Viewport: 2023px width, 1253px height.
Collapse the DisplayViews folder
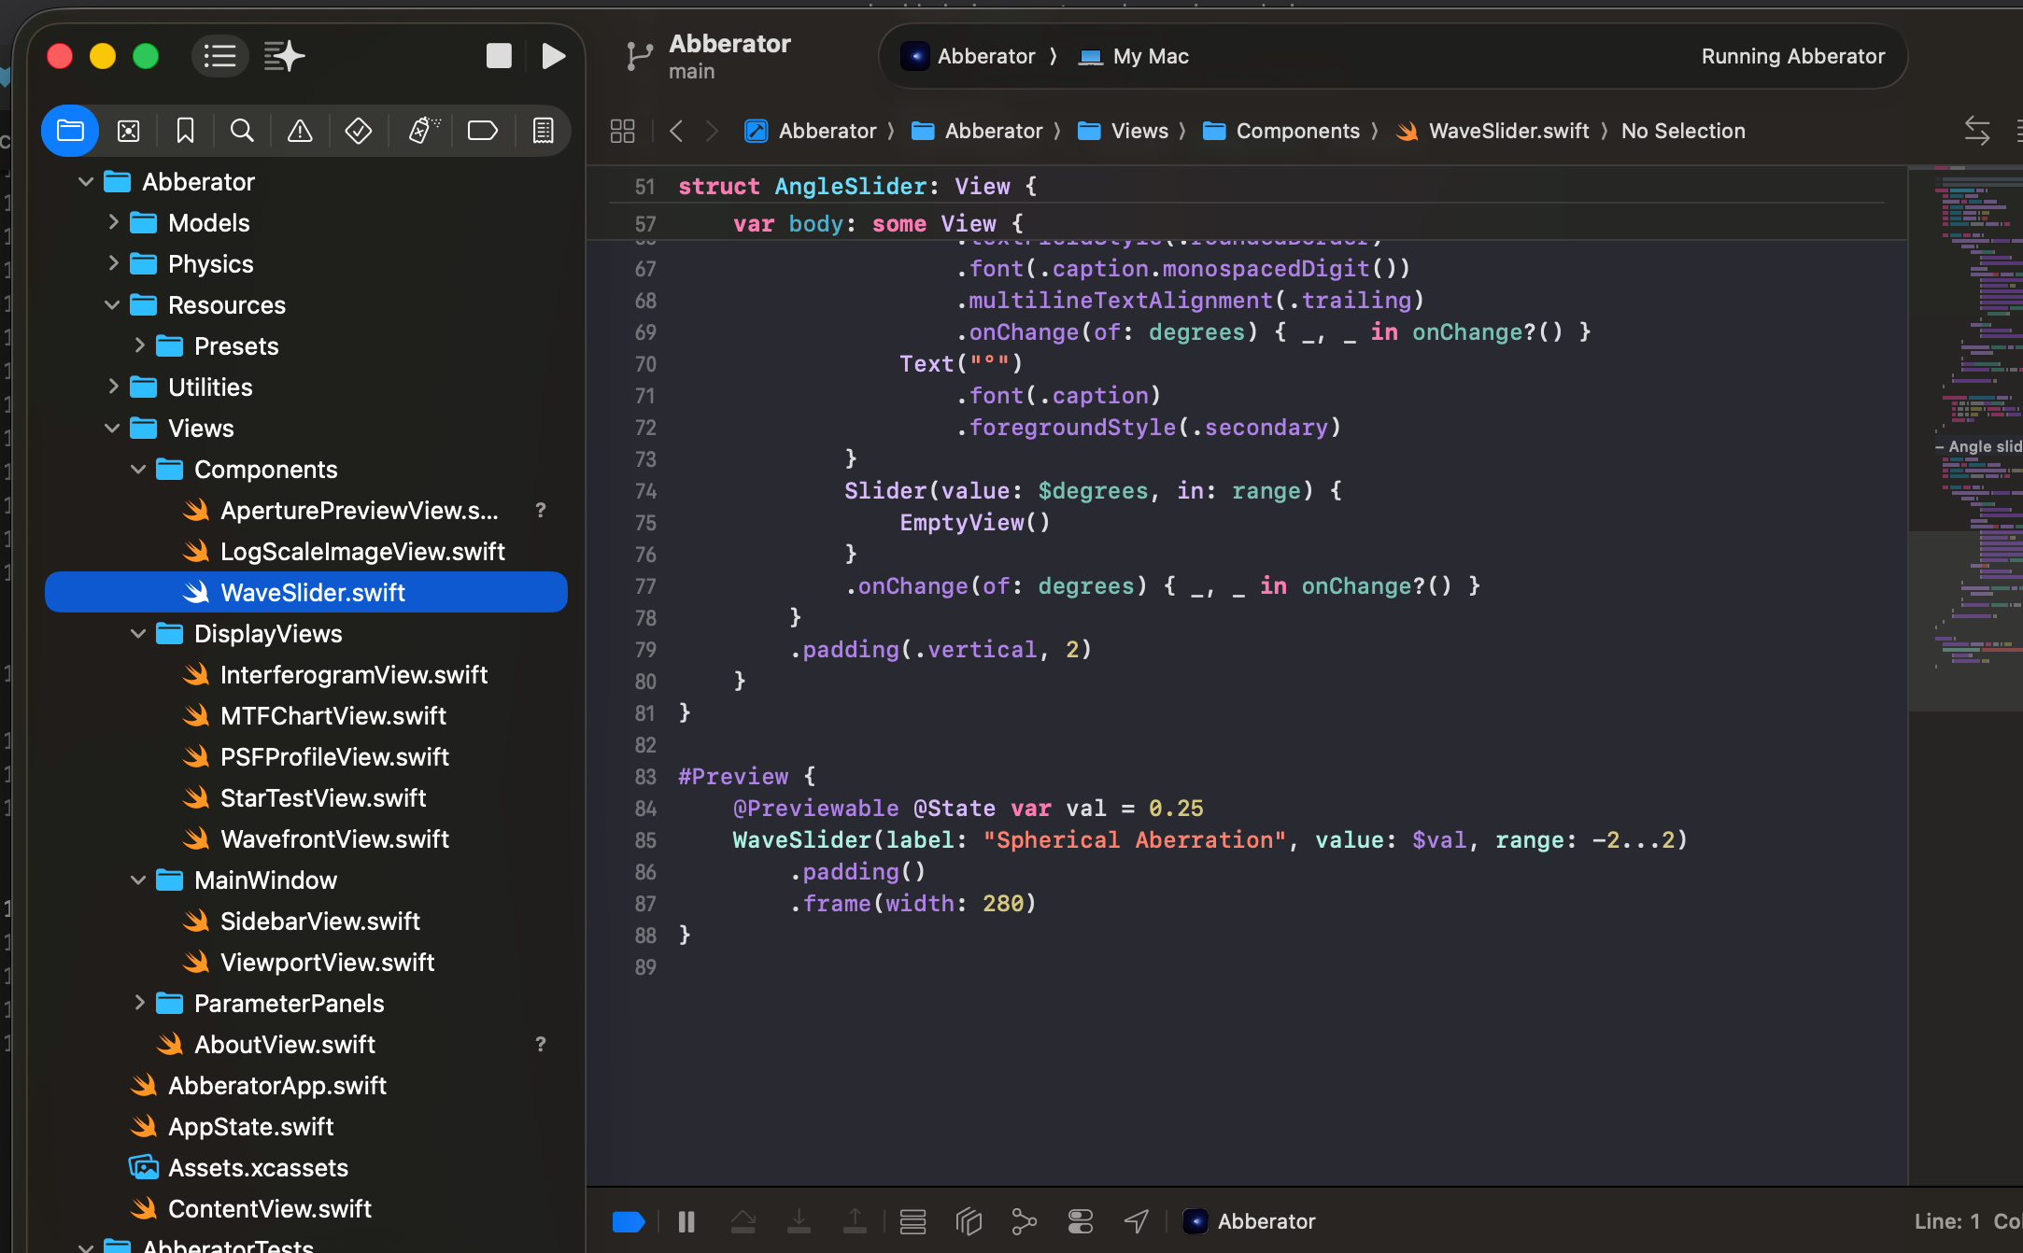click(138, 633)
